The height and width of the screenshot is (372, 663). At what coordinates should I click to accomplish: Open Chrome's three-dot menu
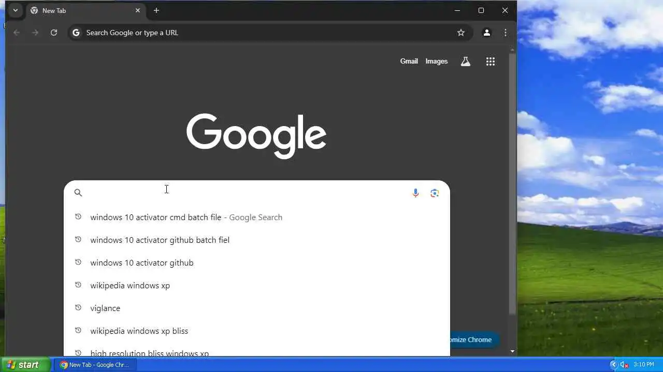point(506,33)
